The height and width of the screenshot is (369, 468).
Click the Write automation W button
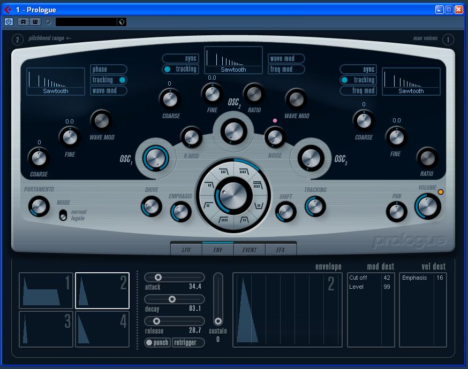(x=35, y=22)
